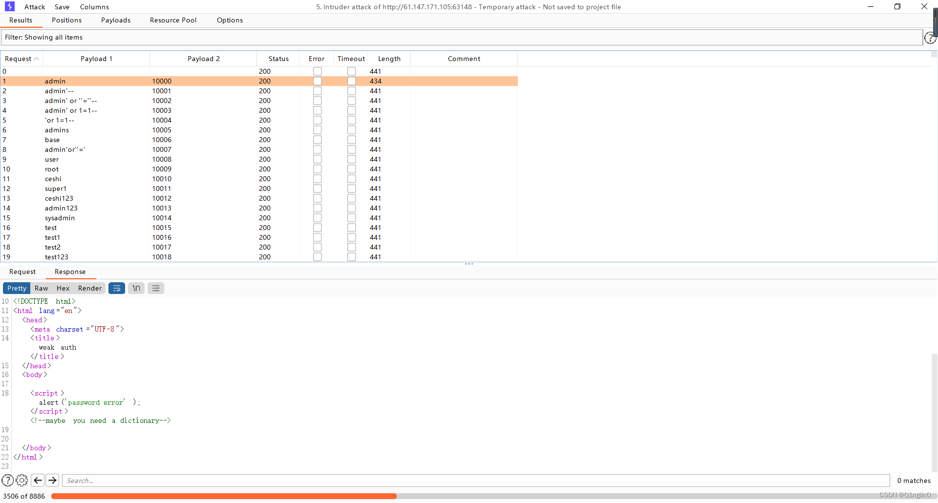Click the panel divider three-dot handle

[x=469, y=264]
